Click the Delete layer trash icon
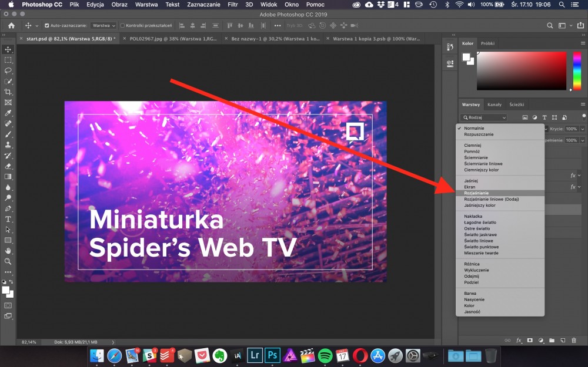The height and width of the screenshot is (367, 588). [x=574, y=341]
